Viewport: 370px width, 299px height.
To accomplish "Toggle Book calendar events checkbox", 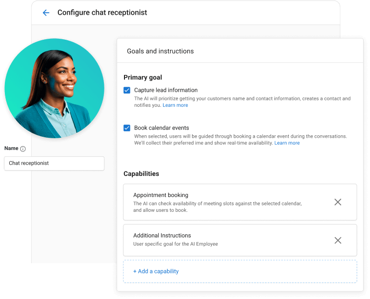I will click(x=127, y=128).
